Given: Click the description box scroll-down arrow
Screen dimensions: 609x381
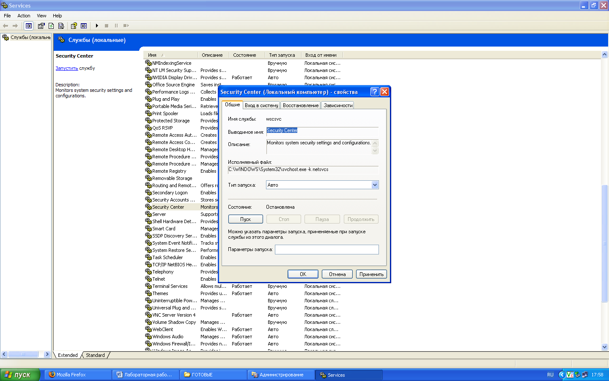Looking at the screenshot, I should coord(375,150).
